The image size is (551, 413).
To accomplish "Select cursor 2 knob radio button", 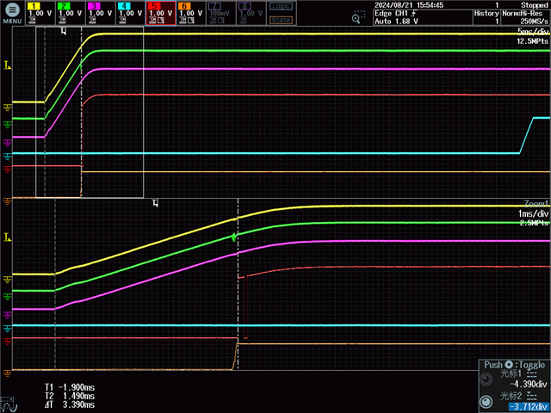I will [x=486, y=402].
